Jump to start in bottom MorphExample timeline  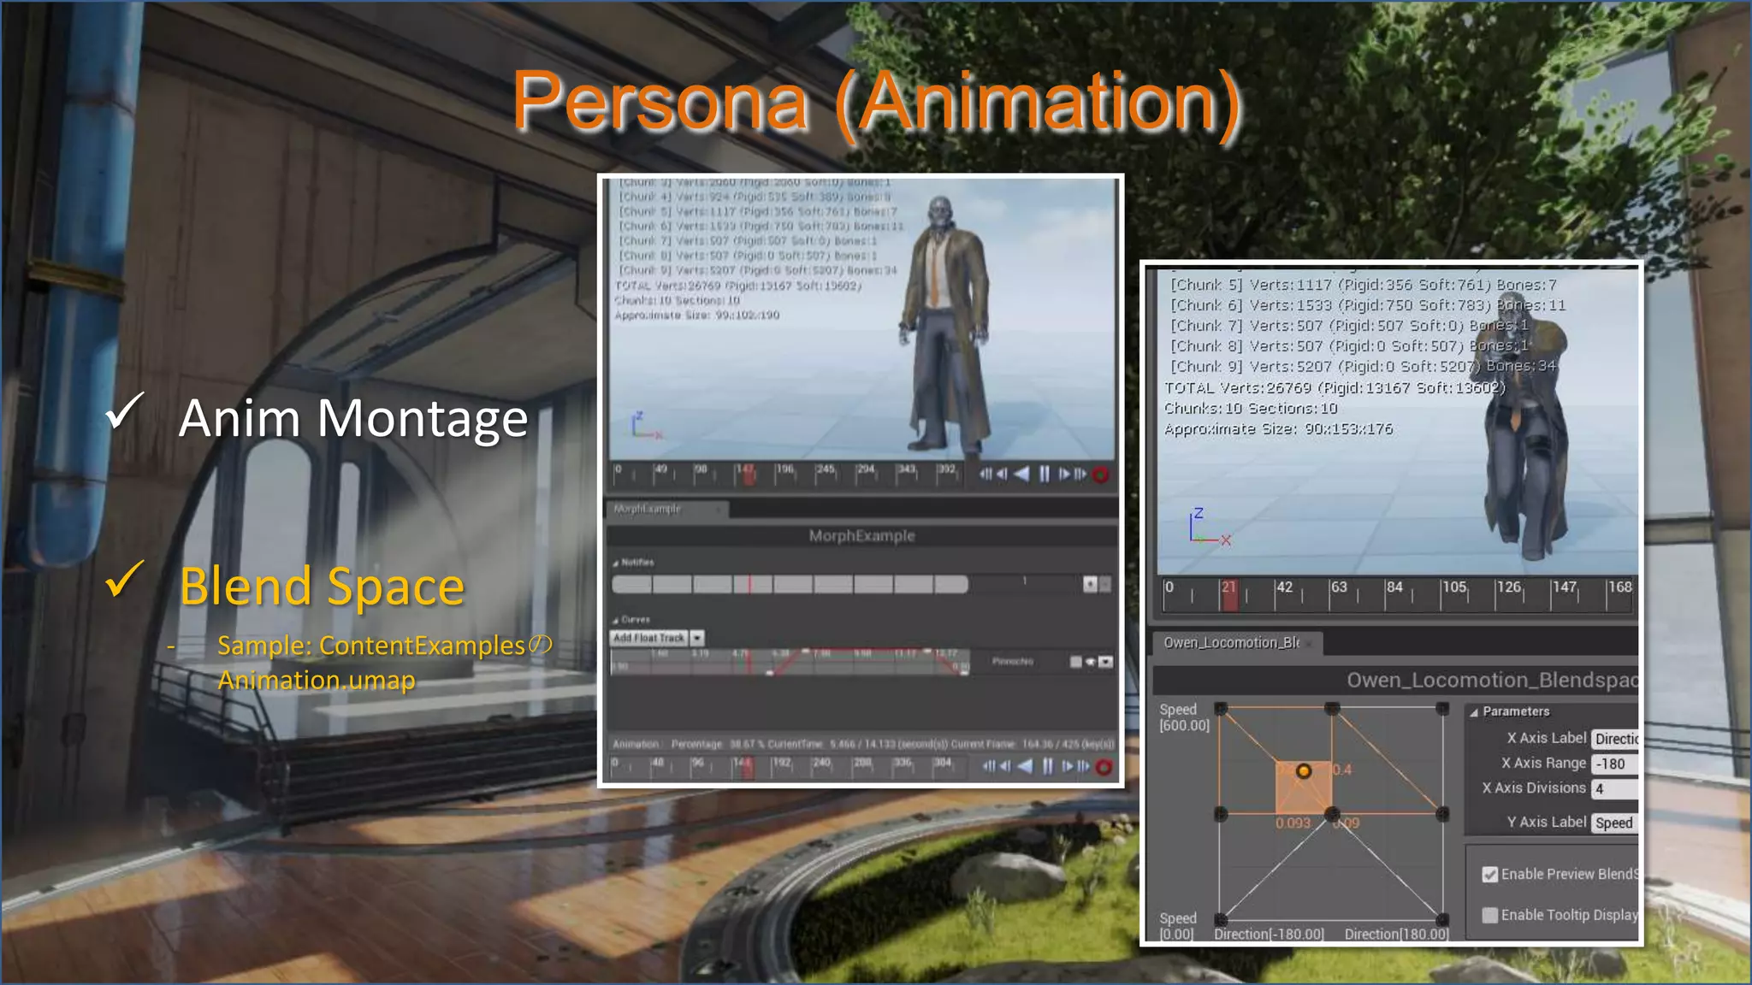point(989,766)
